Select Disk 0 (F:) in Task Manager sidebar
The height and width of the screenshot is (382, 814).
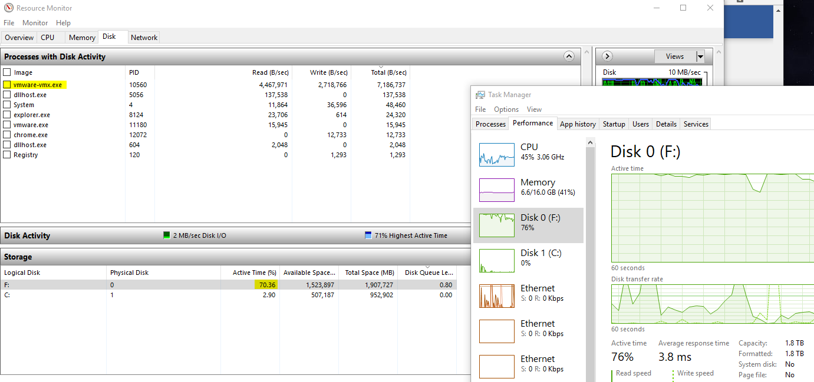[x=528, y=225]
